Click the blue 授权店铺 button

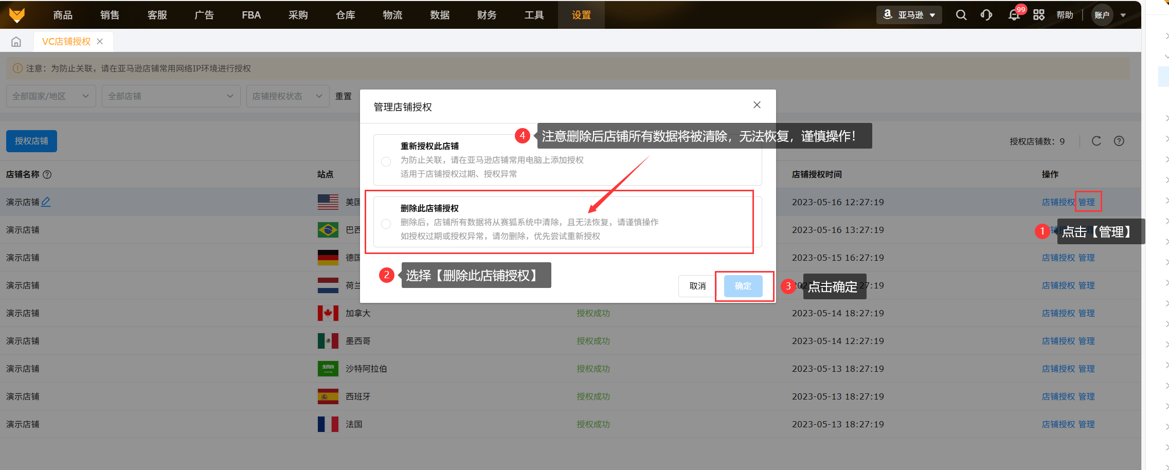31,141
